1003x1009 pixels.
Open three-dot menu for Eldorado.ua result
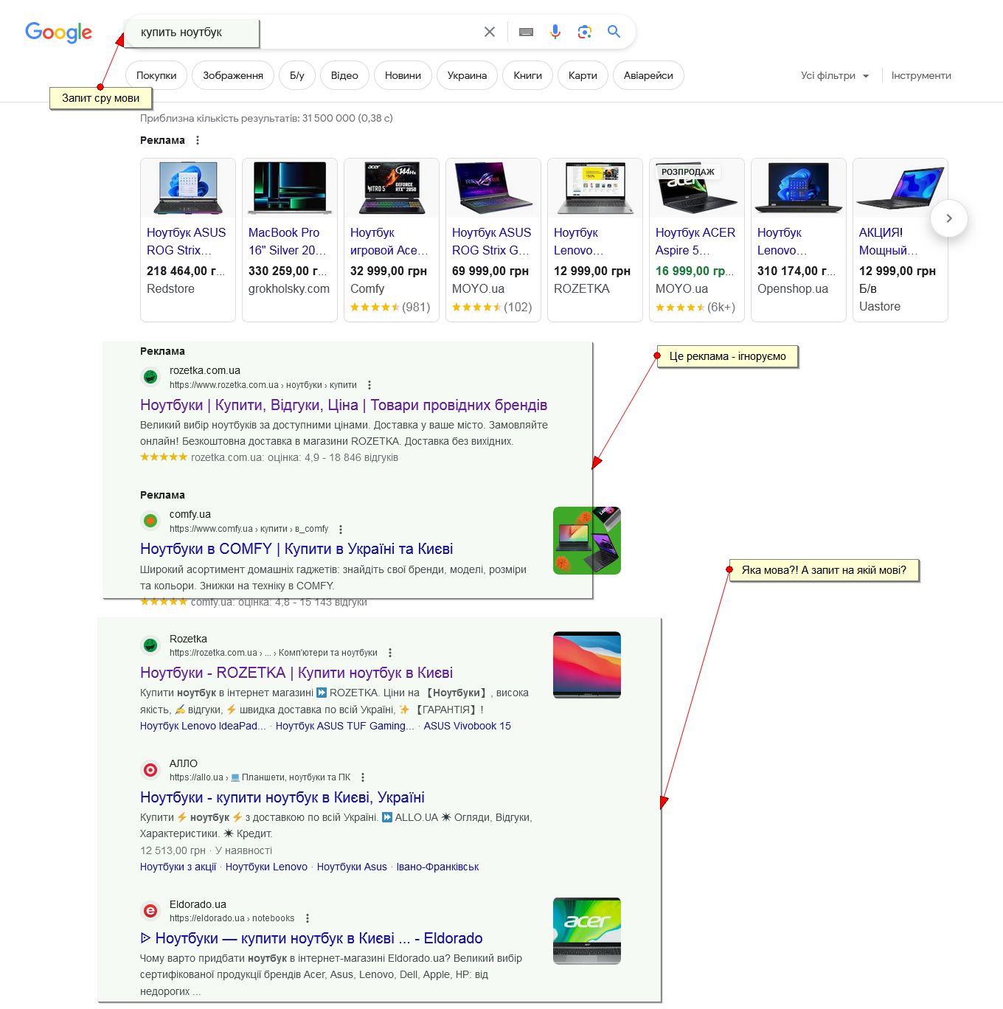308,918
